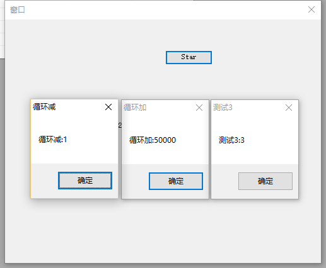This screenshot has height=268, width=326.
Task: Click the 循环减 dialog title text
Action: pyautogui.click(x=44, y=107)
